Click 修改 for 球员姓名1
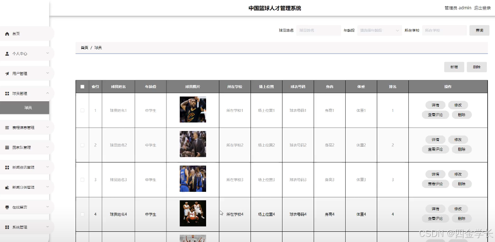Image resolution: width=495 pixels, height=242 pixels. [458, 105]
